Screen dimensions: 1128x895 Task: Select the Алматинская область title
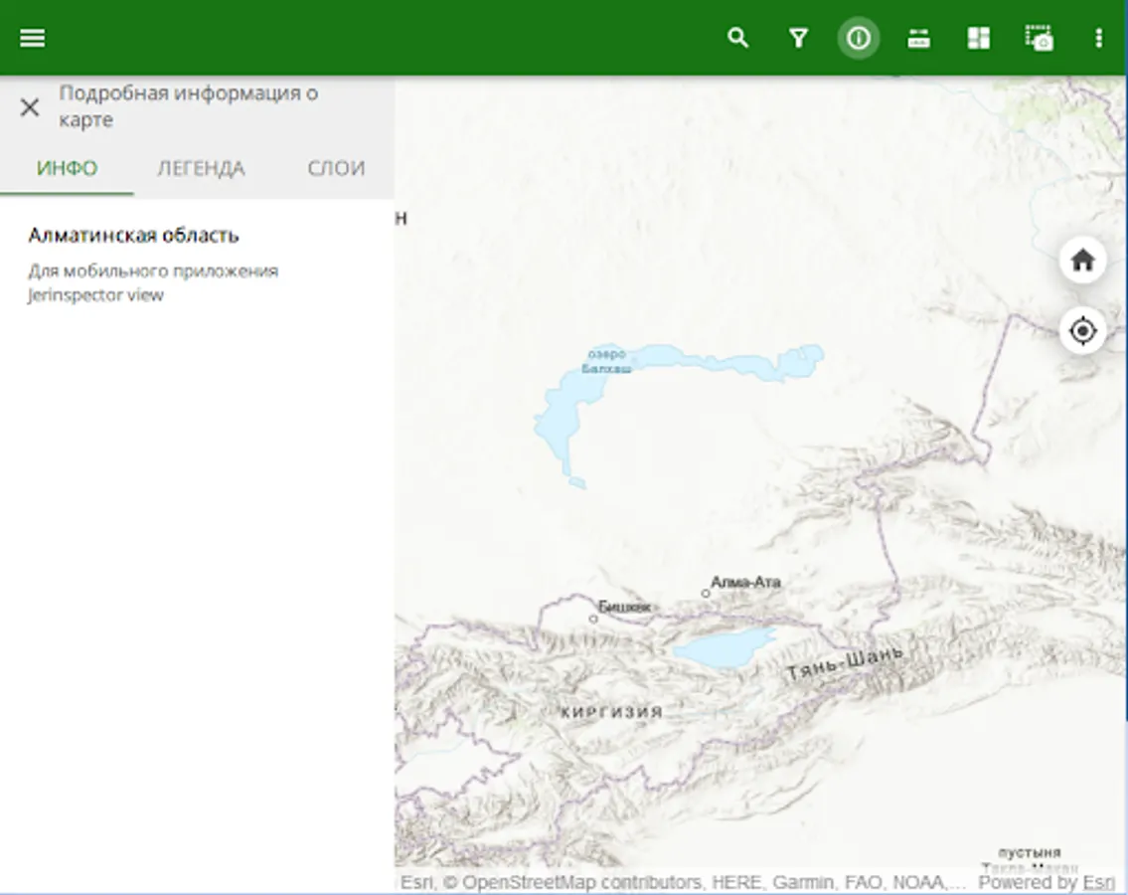pos(134,235)
